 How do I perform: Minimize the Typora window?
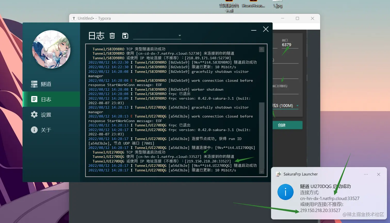[282, 18]
